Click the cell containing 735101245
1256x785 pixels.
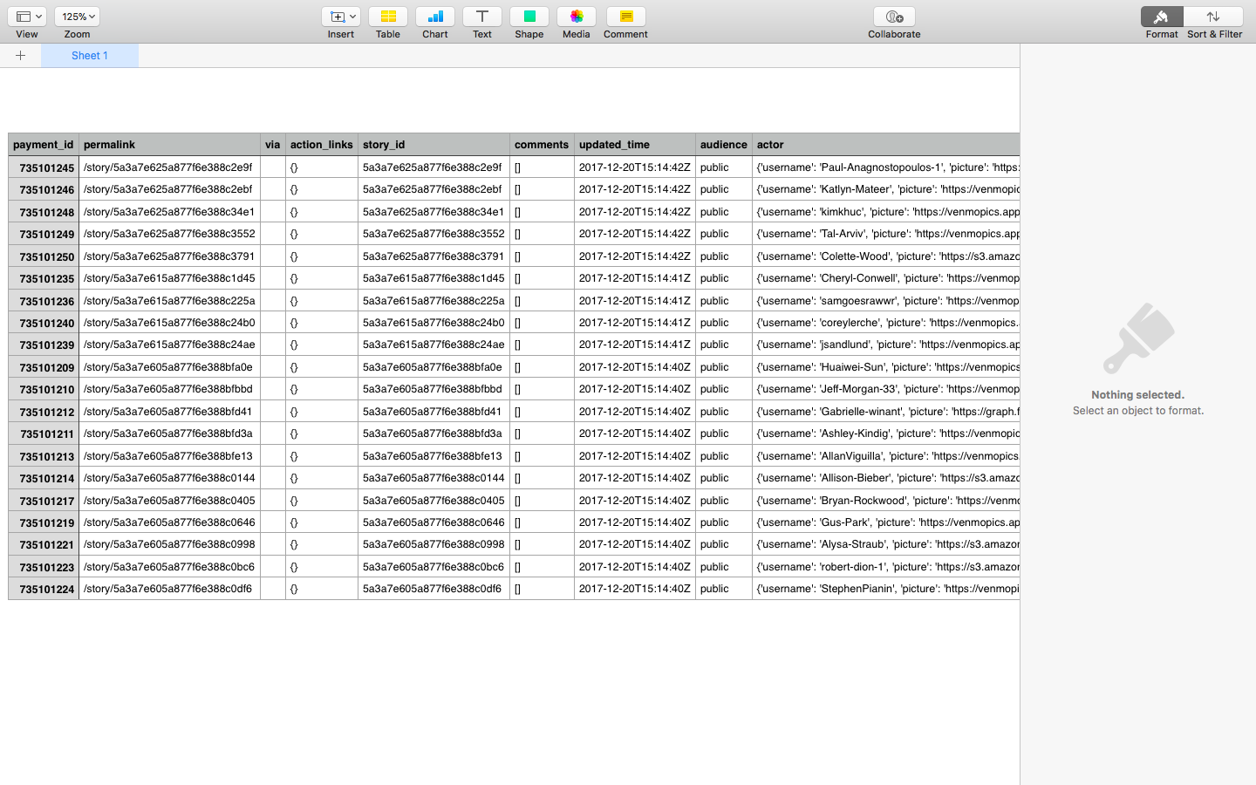point(43,167)
